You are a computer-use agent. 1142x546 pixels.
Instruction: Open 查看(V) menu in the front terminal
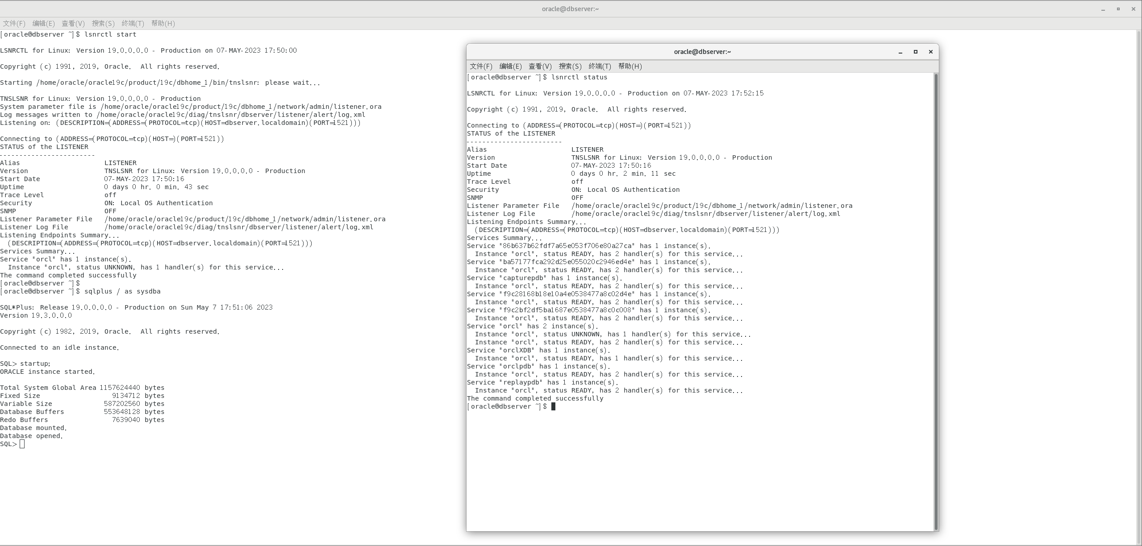pos(540,66)
